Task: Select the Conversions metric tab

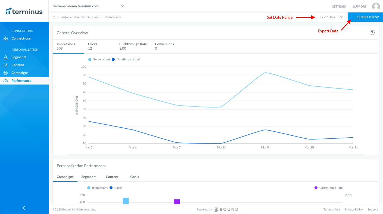Action: click(x=164, y=46)
